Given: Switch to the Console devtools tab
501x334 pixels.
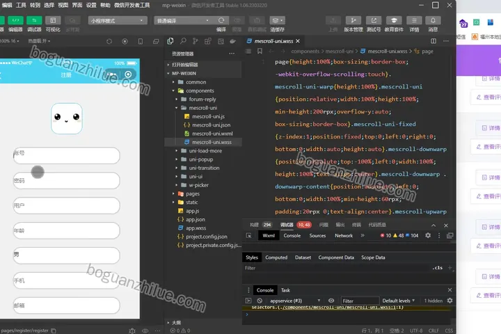Looking at the screenshot, I should coord(292,236).
